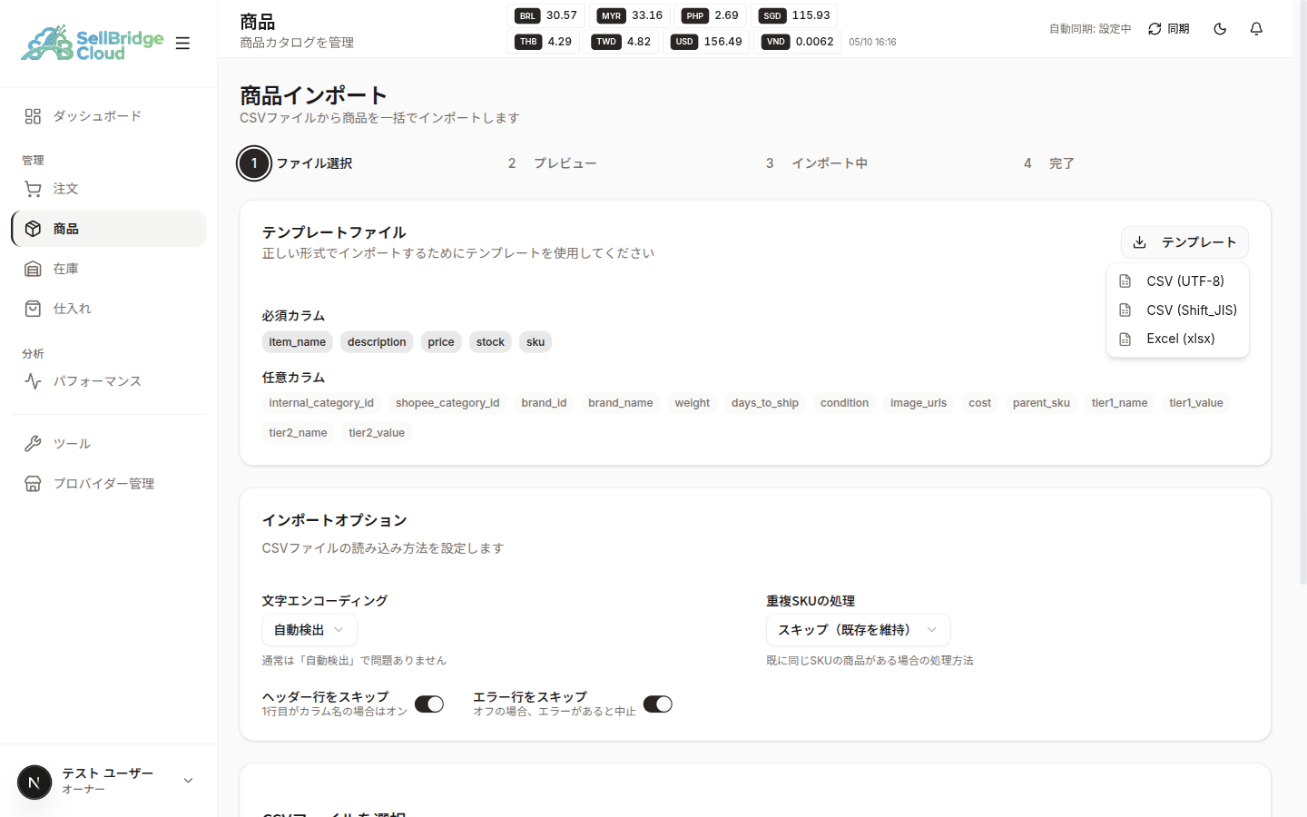Click the tier2_value tag
Image resolution: width=1307 pixels, height=817 pixels.
377,433
